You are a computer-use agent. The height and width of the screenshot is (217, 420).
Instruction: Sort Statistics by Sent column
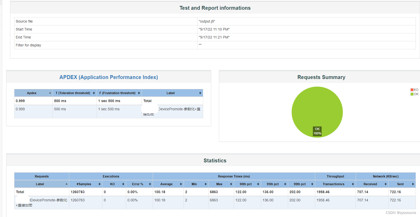pos(402,184)
